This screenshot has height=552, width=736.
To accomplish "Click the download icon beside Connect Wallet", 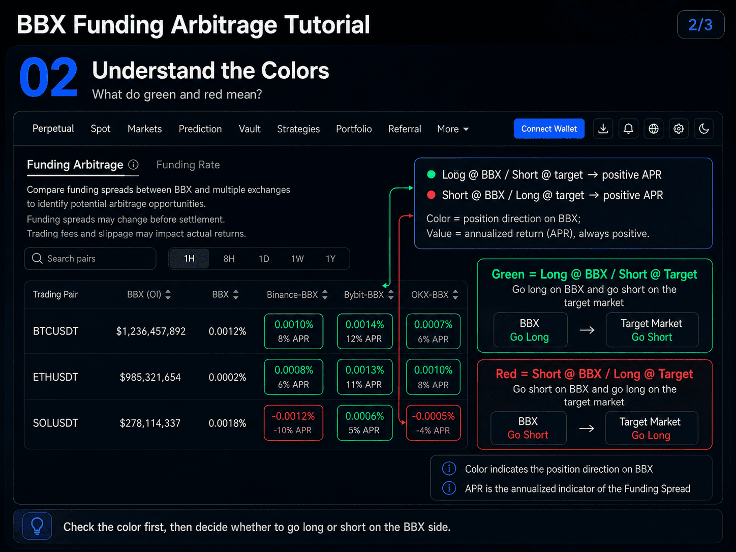I will [x=603, y=129].
